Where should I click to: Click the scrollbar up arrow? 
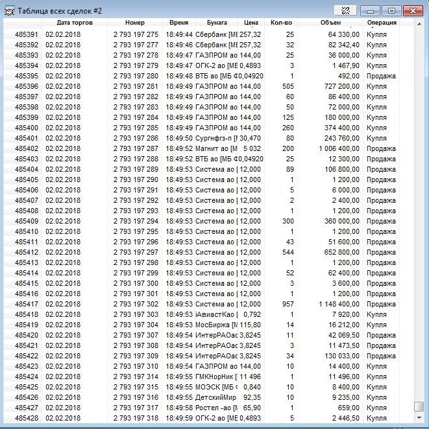(419, 24)
